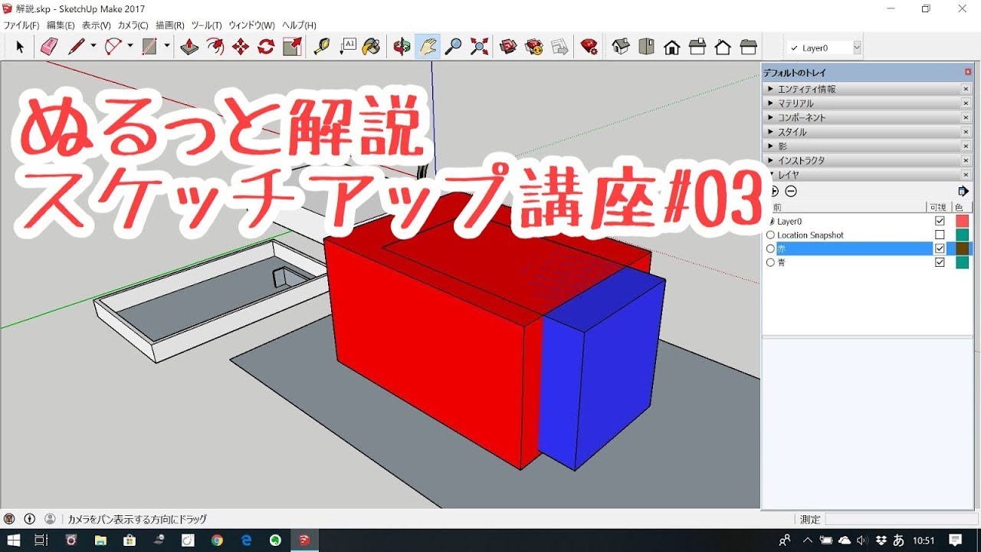Set 赤 as the active layer
Image resolution: width=981 pixels, height=552 pixels.
point(771,248)
